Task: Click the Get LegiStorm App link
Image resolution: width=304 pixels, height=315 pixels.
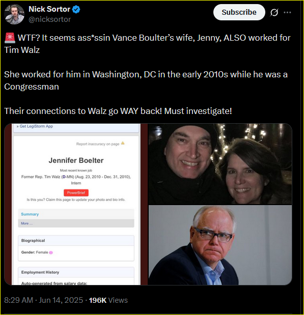Action: click(x=36, y=126)
